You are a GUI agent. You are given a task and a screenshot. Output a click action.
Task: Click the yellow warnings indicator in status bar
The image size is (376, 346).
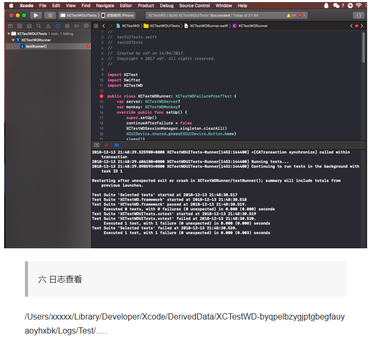291,16
